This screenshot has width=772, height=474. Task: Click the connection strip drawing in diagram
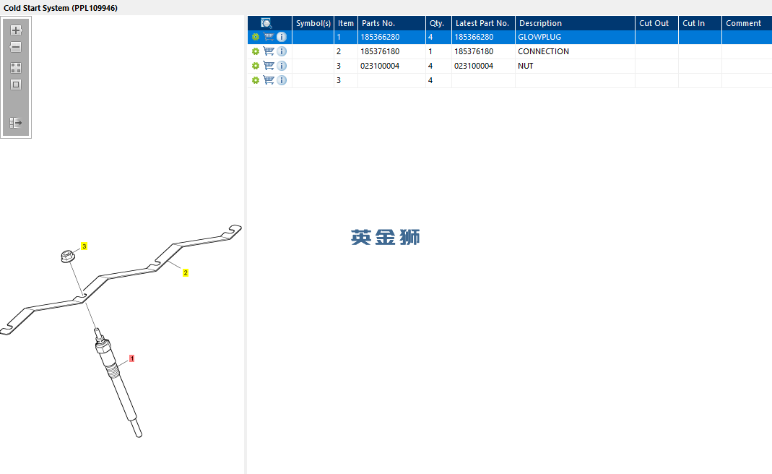pyautogui.click(x=121, y=279)
